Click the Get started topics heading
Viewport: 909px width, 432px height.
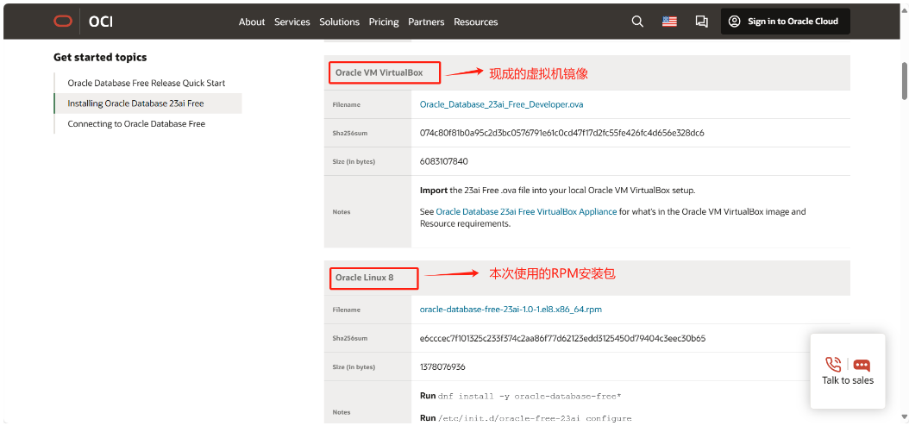100,58
